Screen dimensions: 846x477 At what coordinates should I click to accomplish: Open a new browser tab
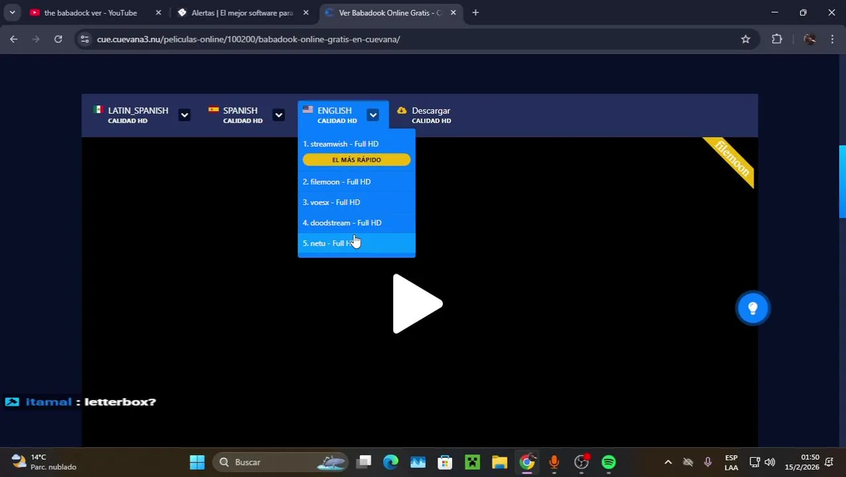tap(475, 13)
